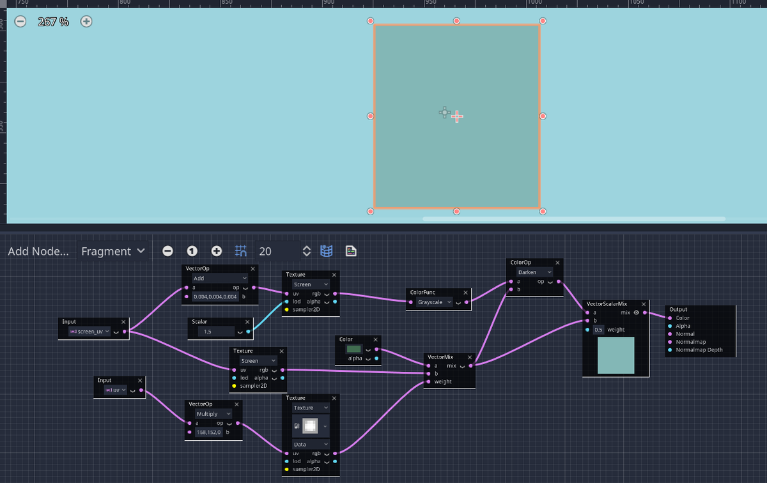Delete the VectorOp Add node

pyautogui.click(x=252, y=269)
